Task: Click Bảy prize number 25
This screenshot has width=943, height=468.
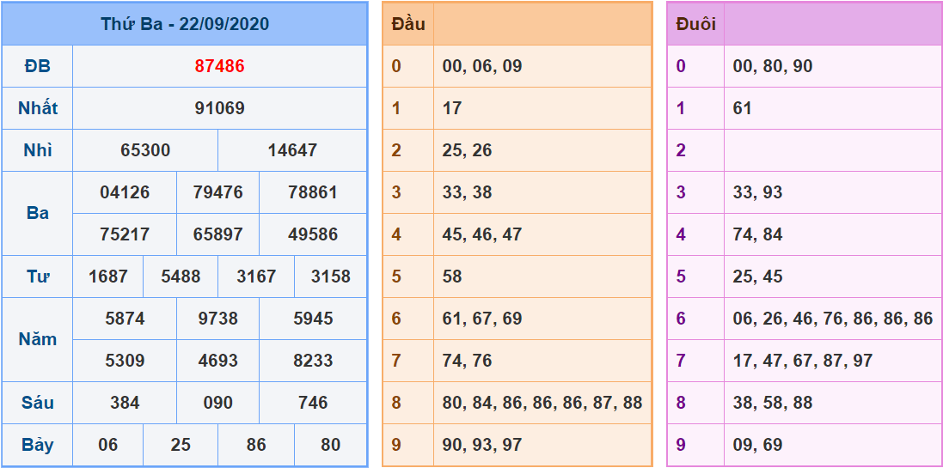Action: (181, 445)
